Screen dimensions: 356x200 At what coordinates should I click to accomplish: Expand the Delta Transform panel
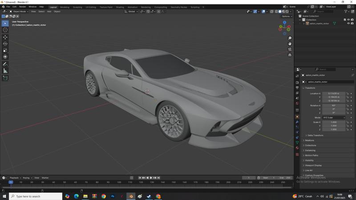(315, 136)
